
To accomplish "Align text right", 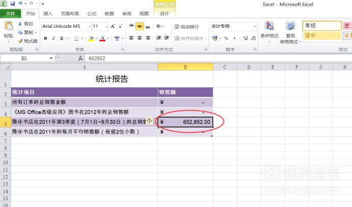I will tap(148, 38).
